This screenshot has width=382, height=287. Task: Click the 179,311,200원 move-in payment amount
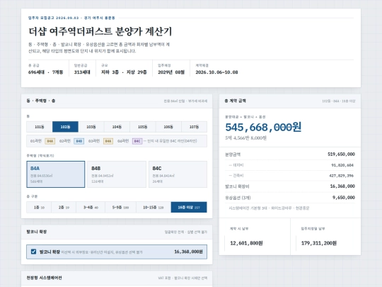tap(319, 243)
